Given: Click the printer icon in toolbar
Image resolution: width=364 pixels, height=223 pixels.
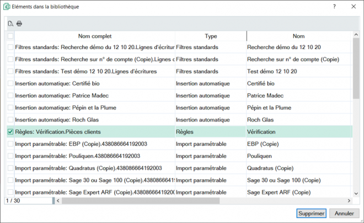Looking at the screenshot, I should (x=19, y=24).
